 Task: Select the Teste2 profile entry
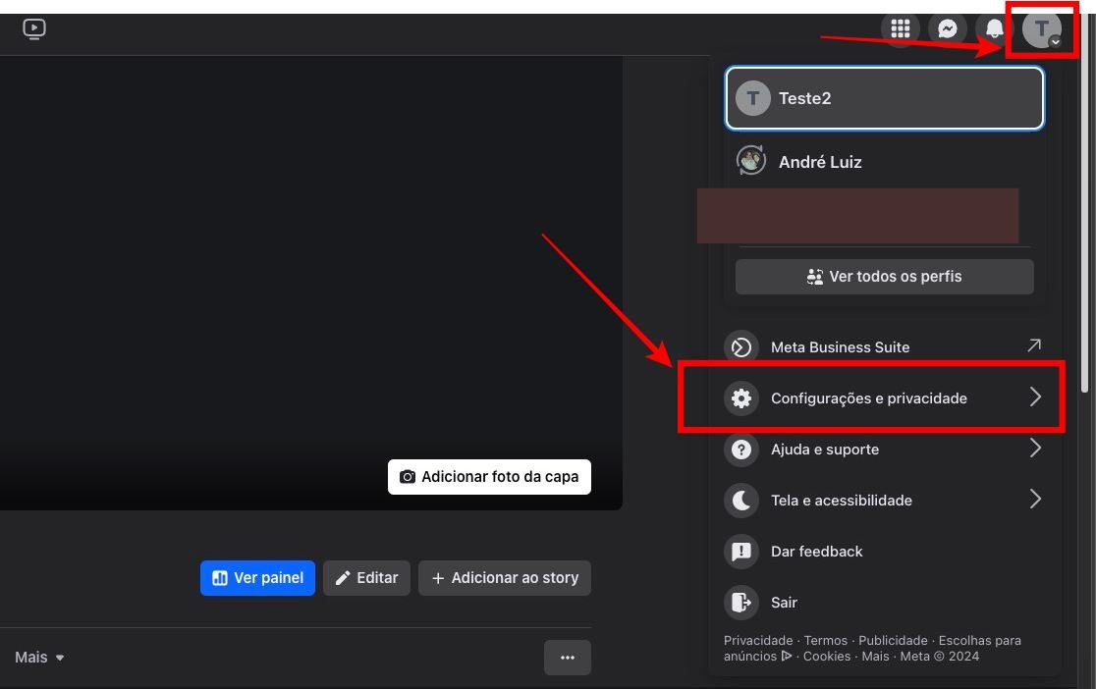pos(884,97)
